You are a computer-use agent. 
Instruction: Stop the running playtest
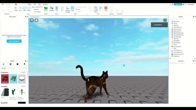tap(106, 9)
